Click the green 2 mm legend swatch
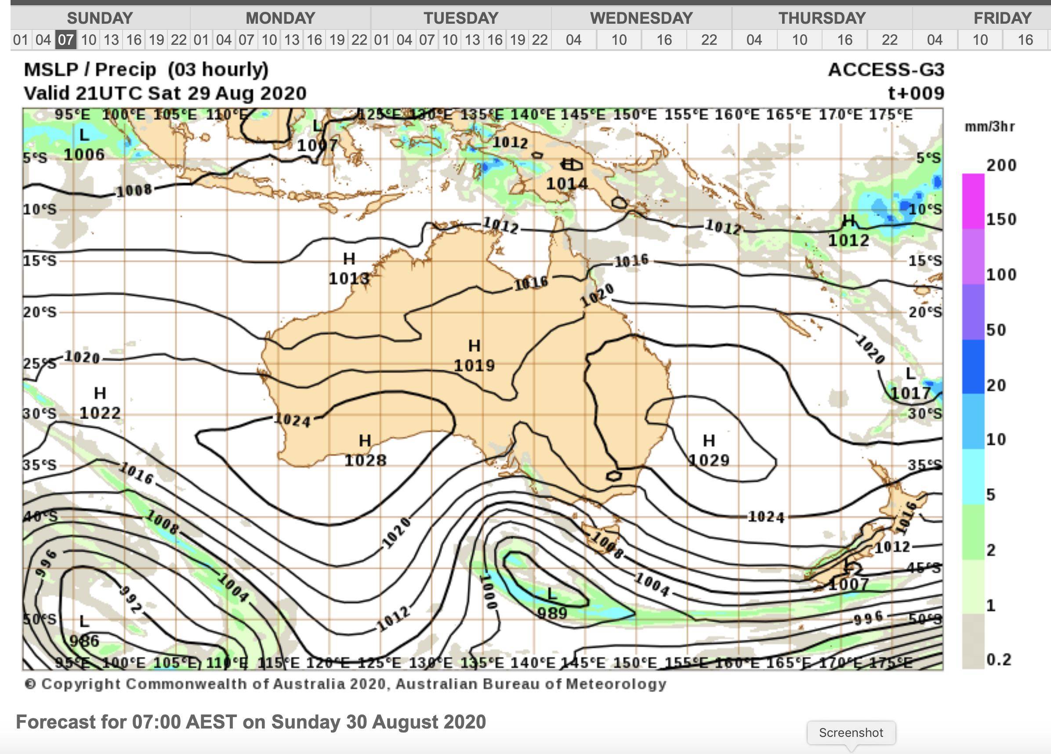Image resolution: width=1051 pixels, height=754 pixels. pos(973,532)
